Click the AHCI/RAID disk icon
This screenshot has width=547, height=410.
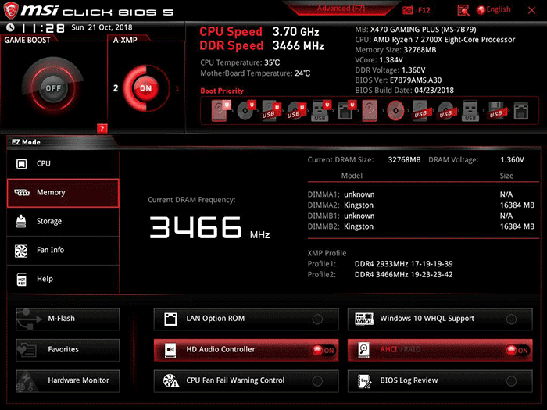pyautogui.click(x=364, y=350)
